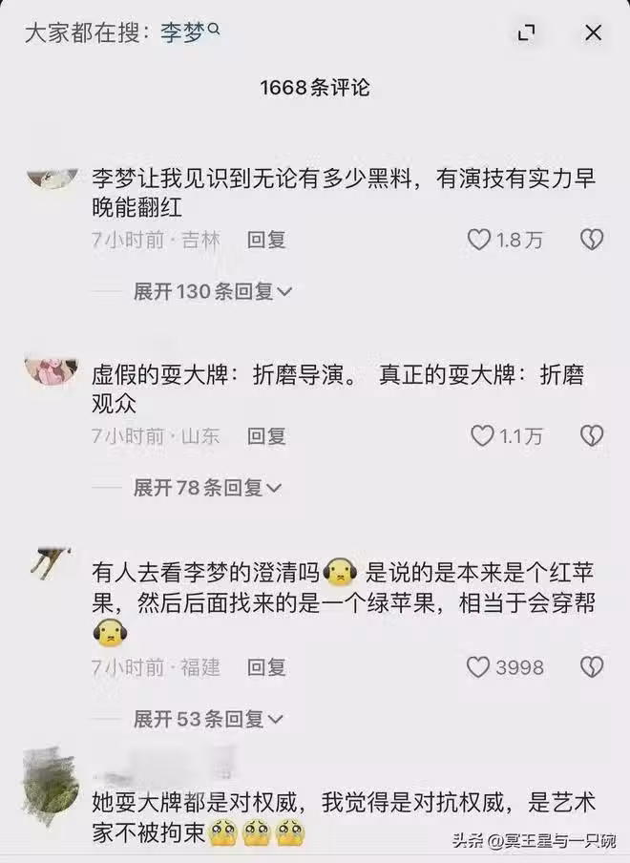Dislike the comment from 福建
The height and width of the screenshot is (863, 630).
point(592,667)
